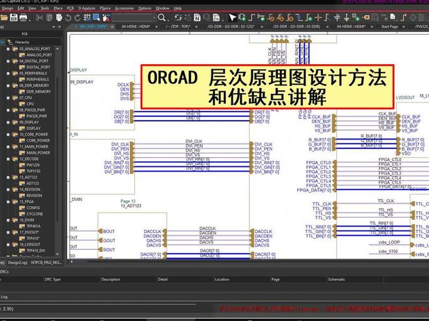
Task: Activate the area select icon
Action: pos(97,18)
